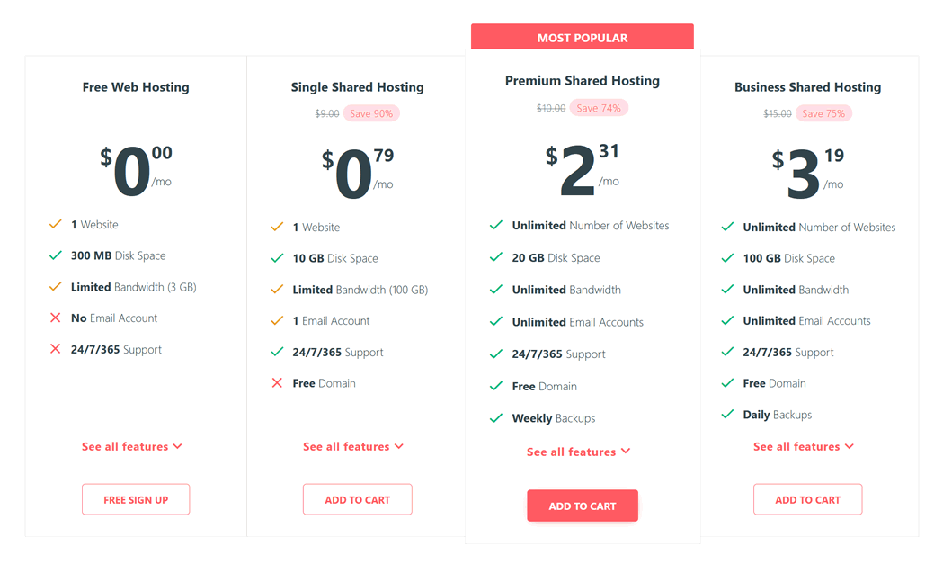The width and height of the screenshot is (943, 573).
Task: Click green check beside 100 GB Disk Space
Action: coord(727,258)
